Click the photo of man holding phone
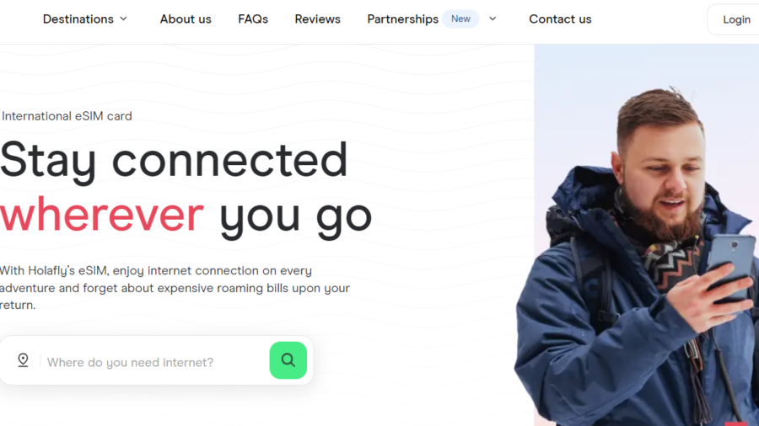The height and width of the screenshot is (426, 759). (646, 235)
